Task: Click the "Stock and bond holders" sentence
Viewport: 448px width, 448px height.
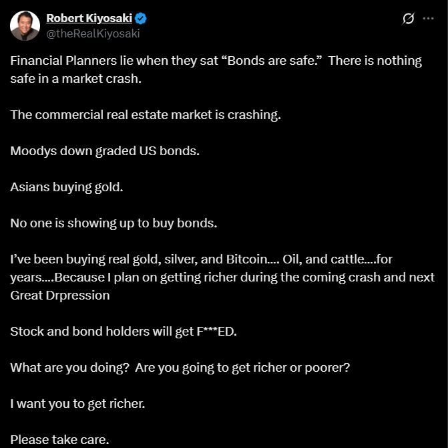Action: pos(124,332)
